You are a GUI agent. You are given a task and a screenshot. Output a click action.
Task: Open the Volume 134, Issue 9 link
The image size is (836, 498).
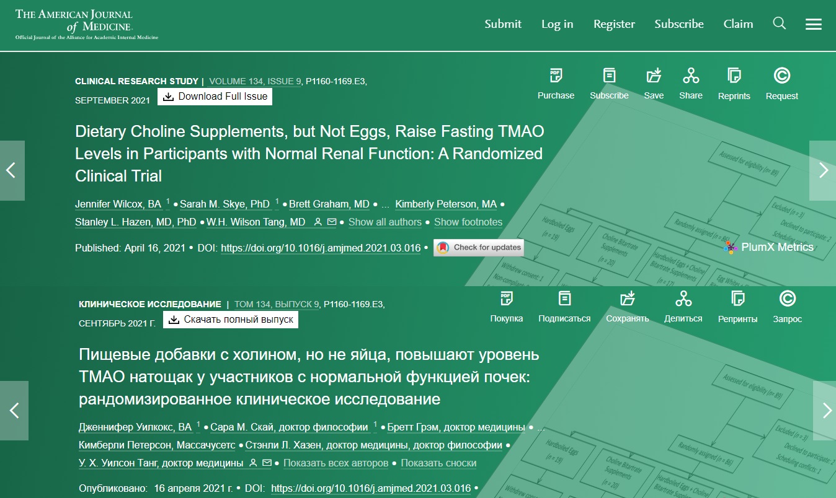(x=256, y=81)
